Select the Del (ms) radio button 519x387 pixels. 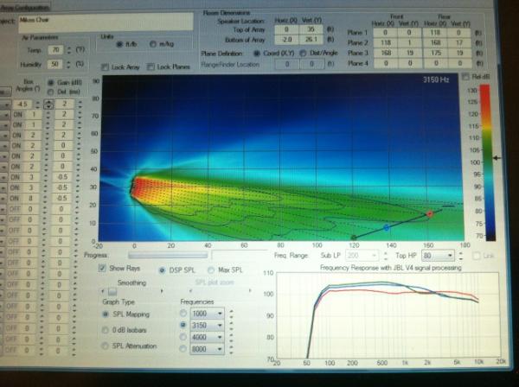51,92
